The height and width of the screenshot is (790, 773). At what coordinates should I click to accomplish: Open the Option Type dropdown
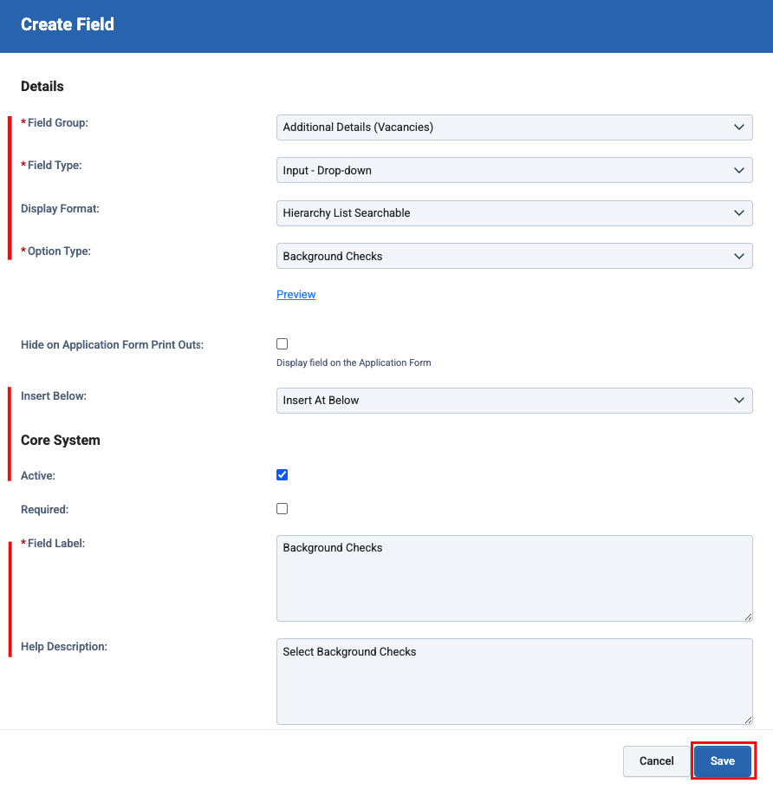tap(514, 256)
